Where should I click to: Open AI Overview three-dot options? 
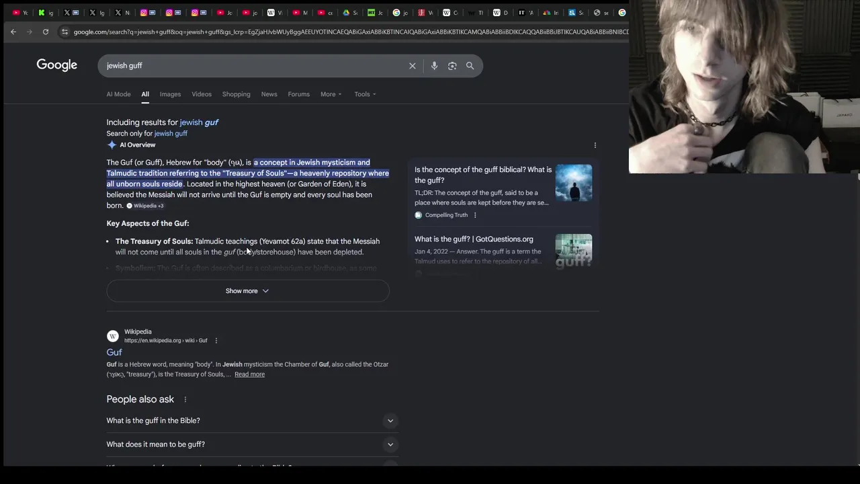click(x=595, y=145)
